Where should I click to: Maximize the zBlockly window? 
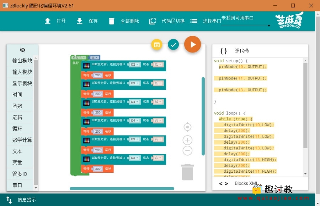click(293, 6)
